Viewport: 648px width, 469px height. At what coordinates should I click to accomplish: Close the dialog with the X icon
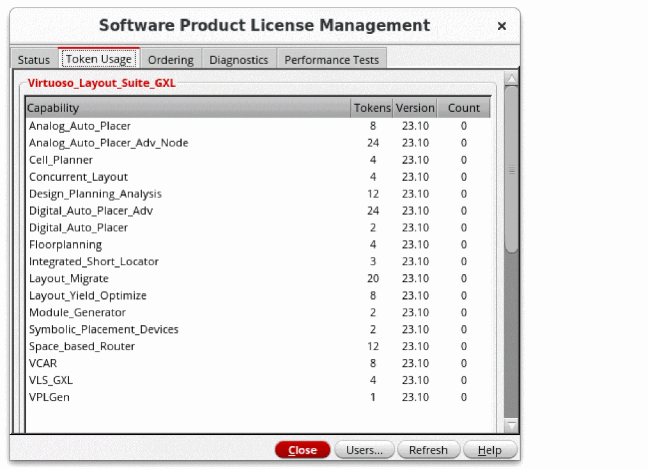pos(502,26)
